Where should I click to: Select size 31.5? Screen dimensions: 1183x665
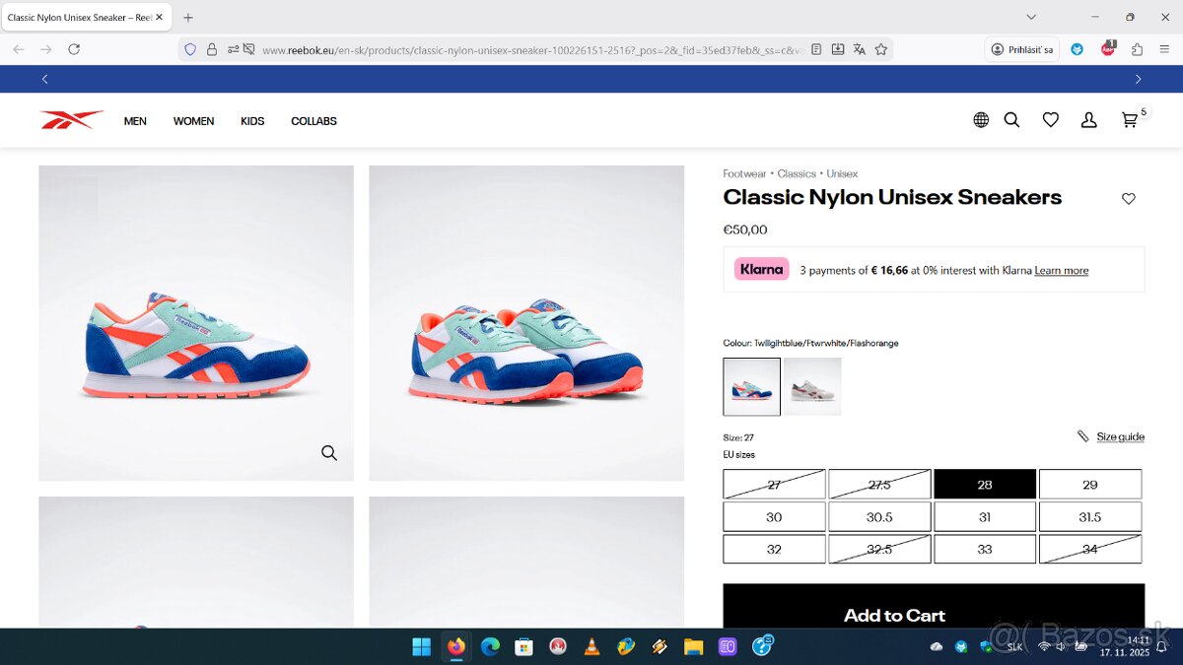point(1090,516)
